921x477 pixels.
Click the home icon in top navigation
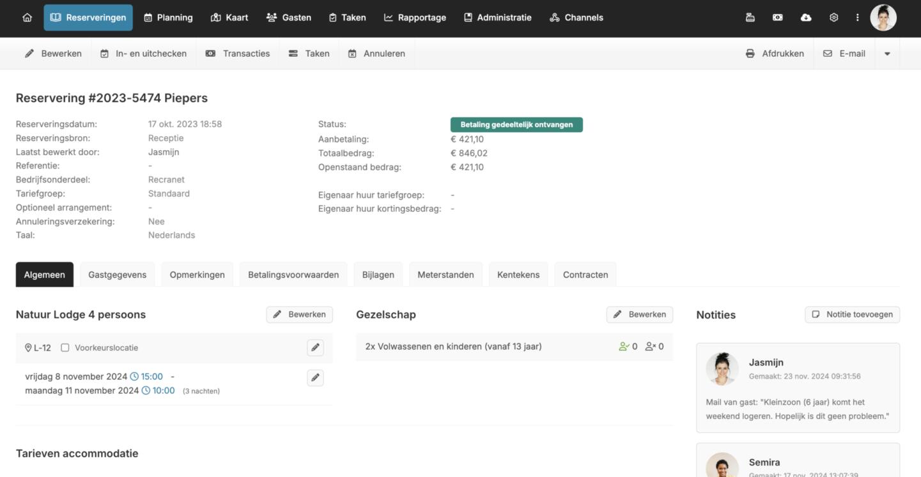coord(27,18)
